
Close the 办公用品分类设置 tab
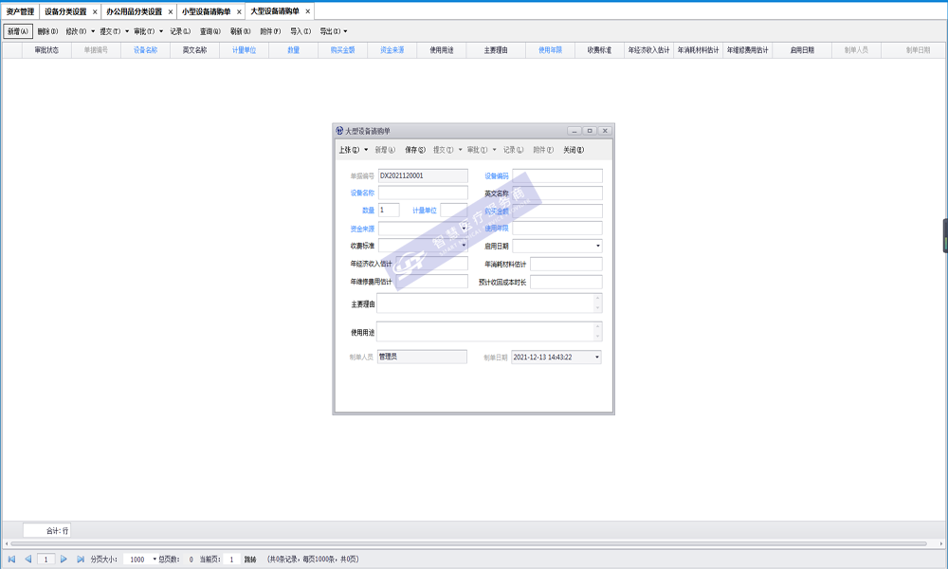[171, 11]
